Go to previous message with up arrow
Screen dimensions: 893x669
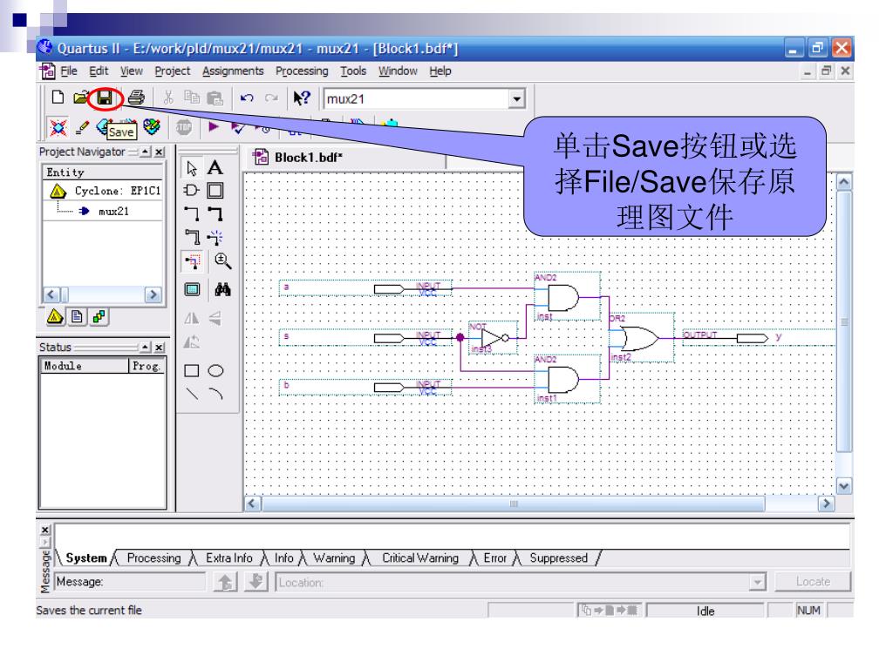[225, 582]
